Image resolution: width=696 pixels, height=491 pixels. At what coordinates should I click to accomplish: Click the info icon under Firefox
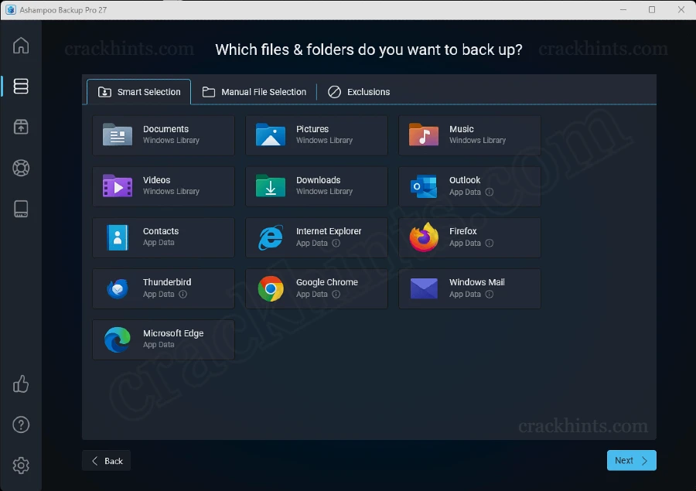(x=490, y=244)
